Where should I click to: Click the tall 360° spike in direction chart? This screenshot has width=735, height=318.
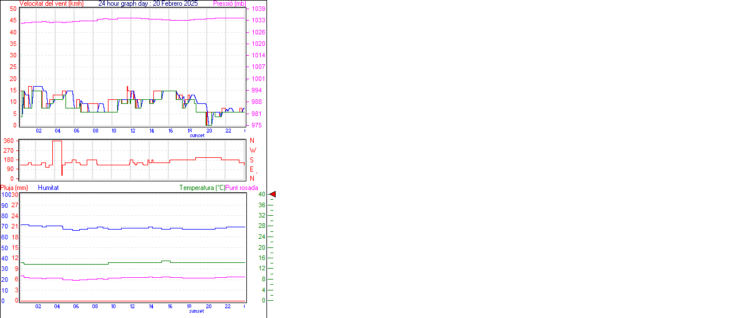(x=57, y=142)
